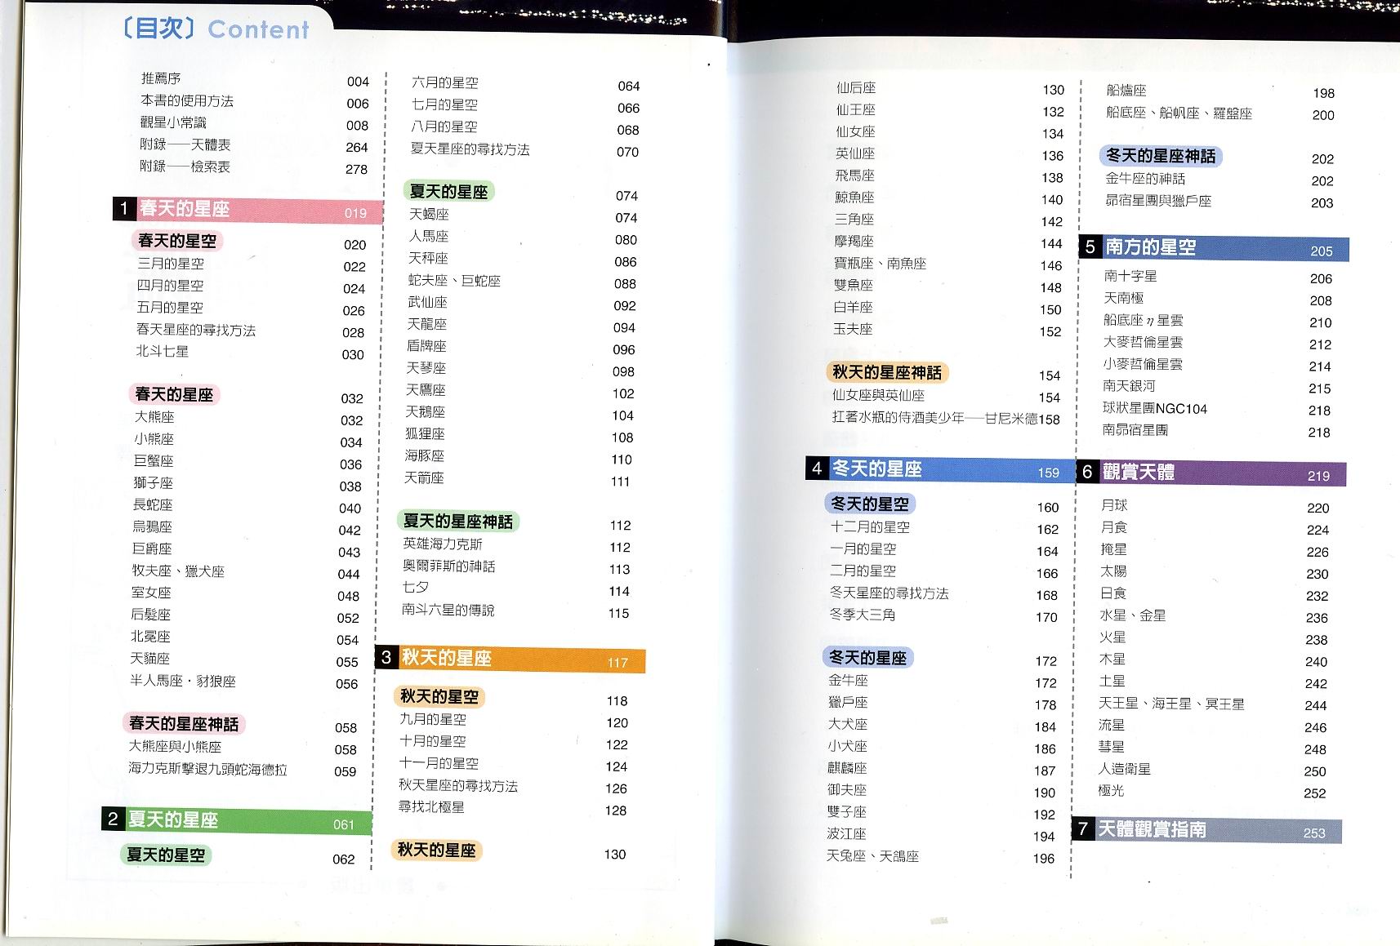Click the 仙后座 entry
1400x946 pixels.
(x=856, y=88)
